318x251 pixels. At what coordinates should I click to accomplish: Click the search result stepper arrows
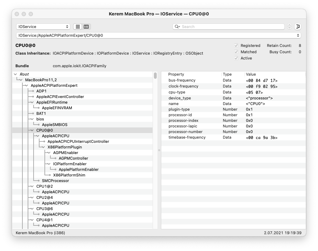coord(290,26)
